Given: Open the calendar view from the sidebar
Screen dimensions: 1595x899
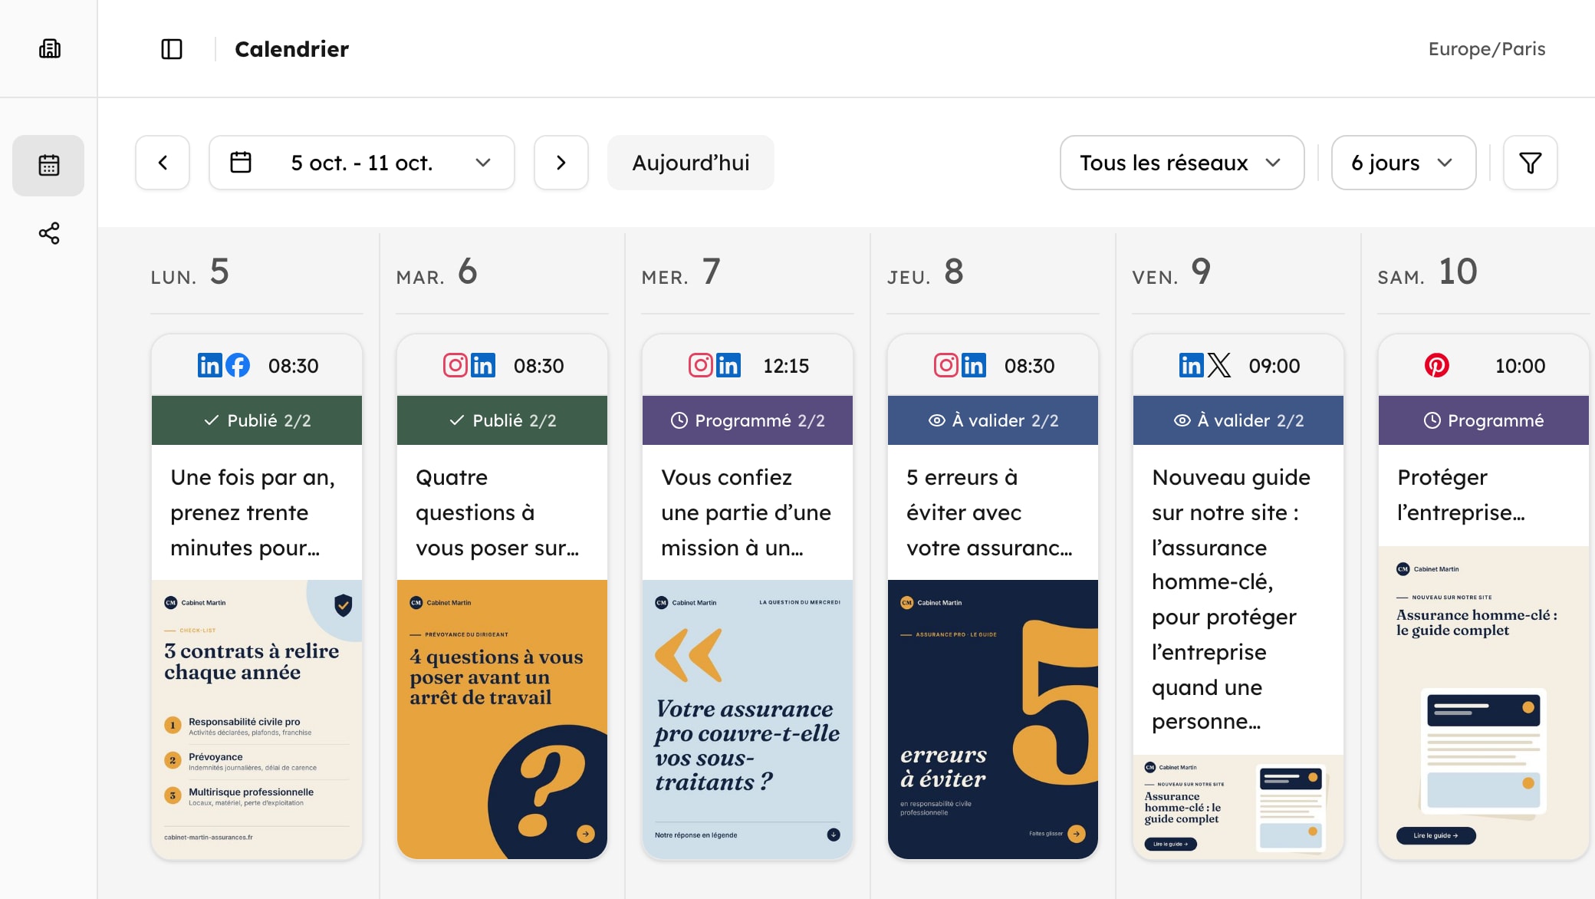Looking at the screenshot, I should pos(48,165).
